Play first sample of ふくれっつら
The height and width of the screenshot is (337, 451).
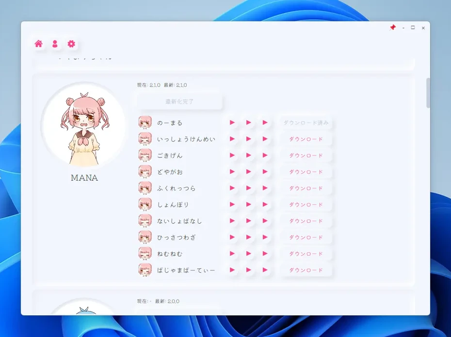click(x=232, y=188)
